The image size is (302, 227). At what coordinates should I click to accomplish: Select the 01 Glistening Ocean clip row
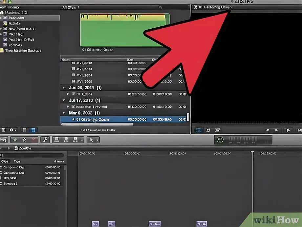click(123, 119)
